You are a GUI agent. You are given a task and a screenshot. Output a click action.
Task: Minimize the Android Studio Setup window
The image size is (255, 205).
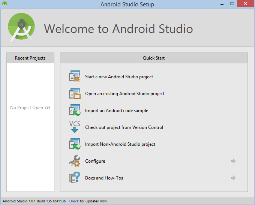click(x=222, y=4)
